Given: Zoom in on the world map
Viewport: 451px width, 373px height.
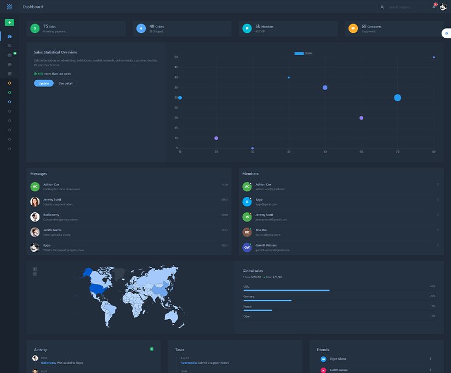Looking at the screenshot, I should pyautogui.click(x=35, y=269).
